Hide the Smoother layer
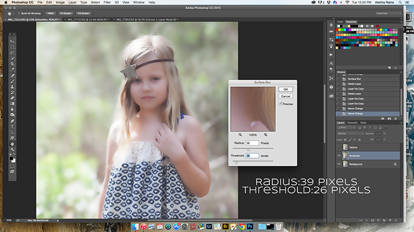This screenshot has width=414, height=232. [x=339, y=156]
